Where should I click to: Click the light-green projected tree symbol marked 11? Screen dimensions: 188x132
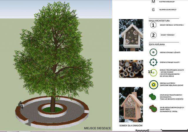click(153, 72)
